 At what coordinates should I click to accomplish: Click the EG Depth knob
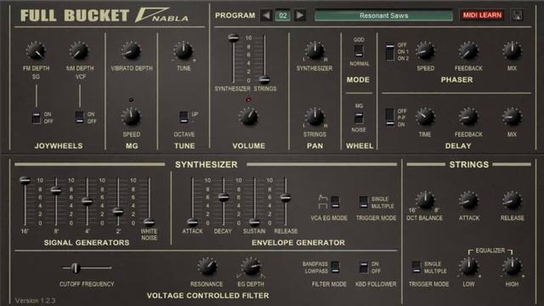251,266
